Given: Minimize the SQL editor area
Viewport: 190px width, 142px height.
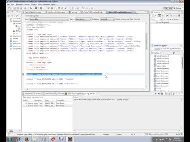Looking at the screenshot, I should tap(145, 12).
